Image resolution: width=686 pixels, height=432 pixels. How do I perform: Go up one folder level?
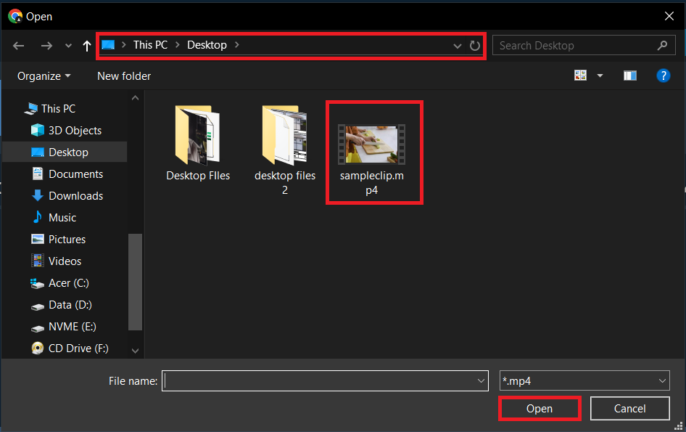pyautogui.click(x=86, y=45)
